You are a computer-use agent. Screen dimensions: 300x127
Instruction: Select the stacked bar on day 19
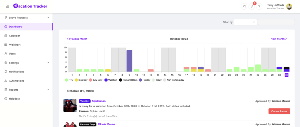[x=201, y=69]
